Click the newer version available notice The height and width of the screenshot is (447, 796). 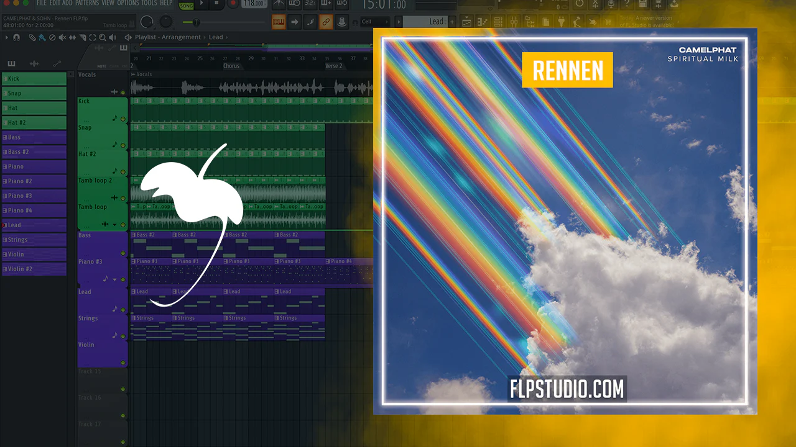[647, 21]
